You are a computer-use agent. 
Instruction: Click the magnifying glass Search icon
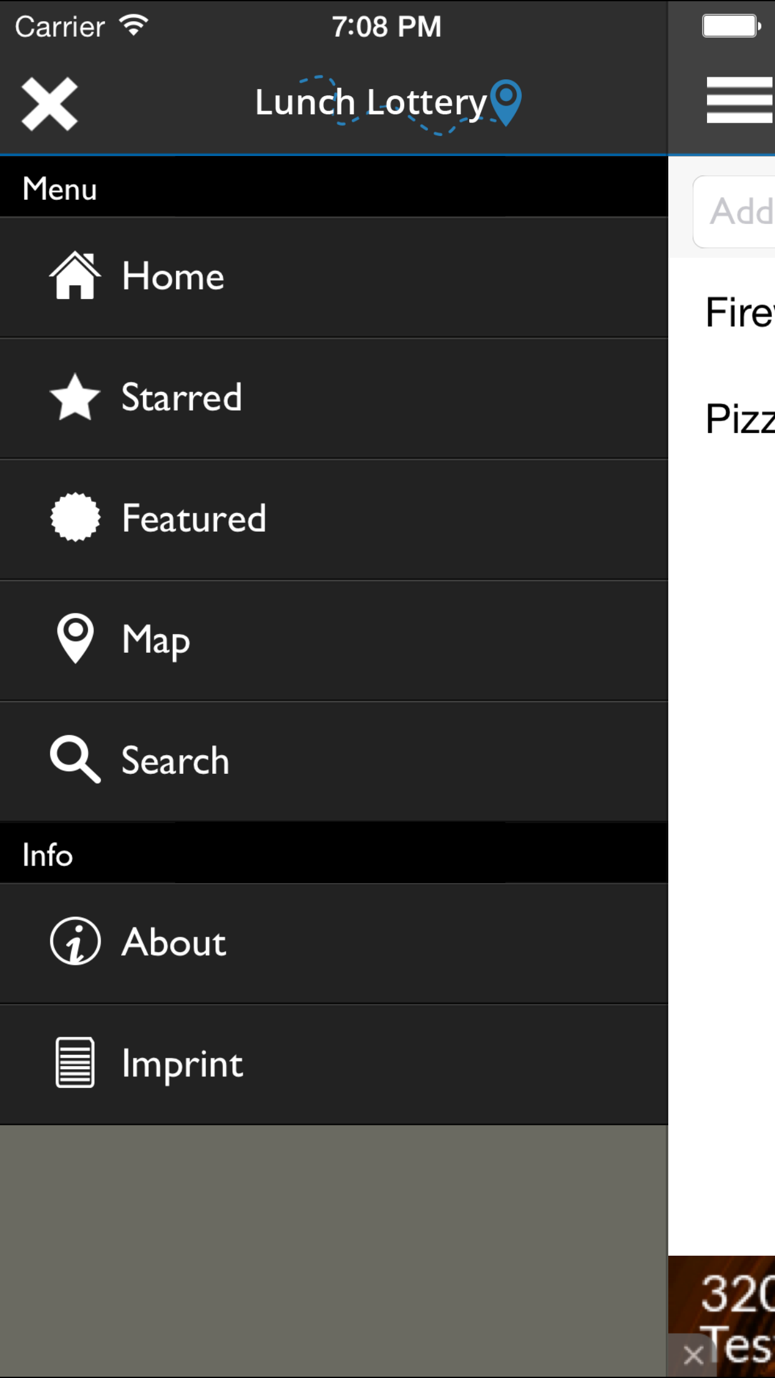click(x=75, y=759)
